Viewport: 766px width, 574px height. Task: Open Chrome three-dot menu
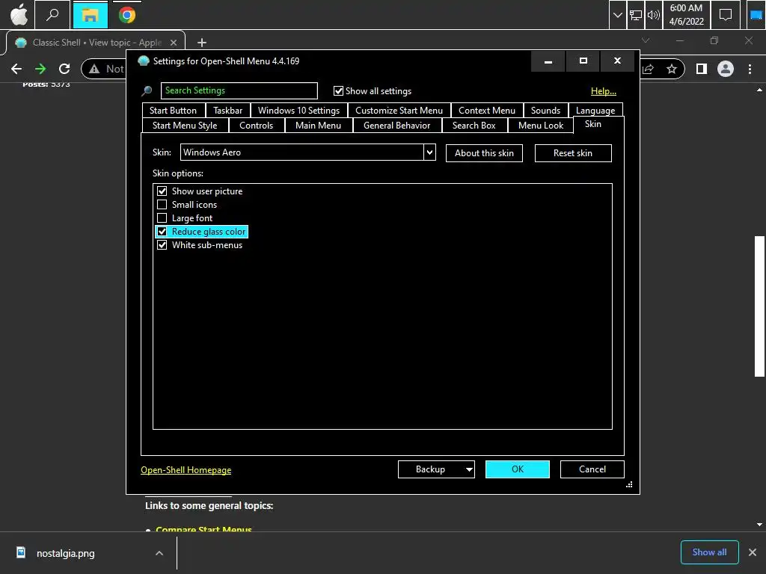(750, 69)
